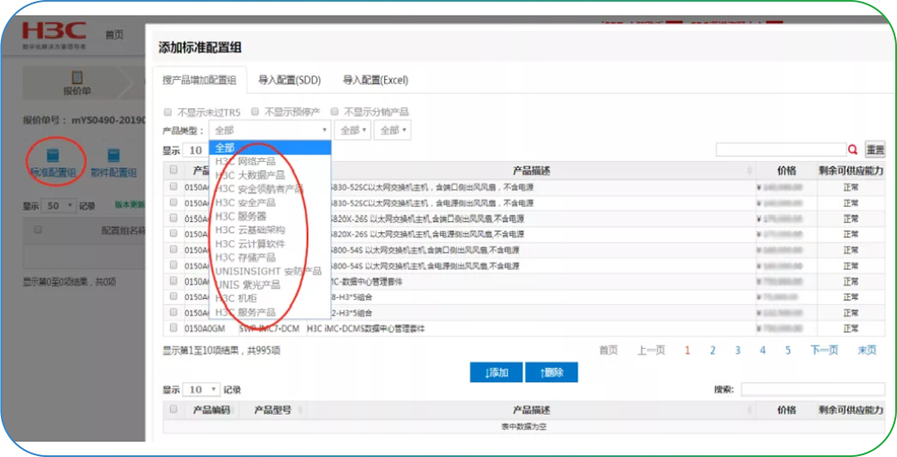Select H3C 云基础架构 option
The width and height of the screenshot is (897, 457).
270,230
